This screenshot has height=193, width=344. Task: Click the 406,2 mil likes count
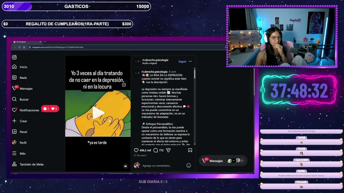(x=145, y=150)
